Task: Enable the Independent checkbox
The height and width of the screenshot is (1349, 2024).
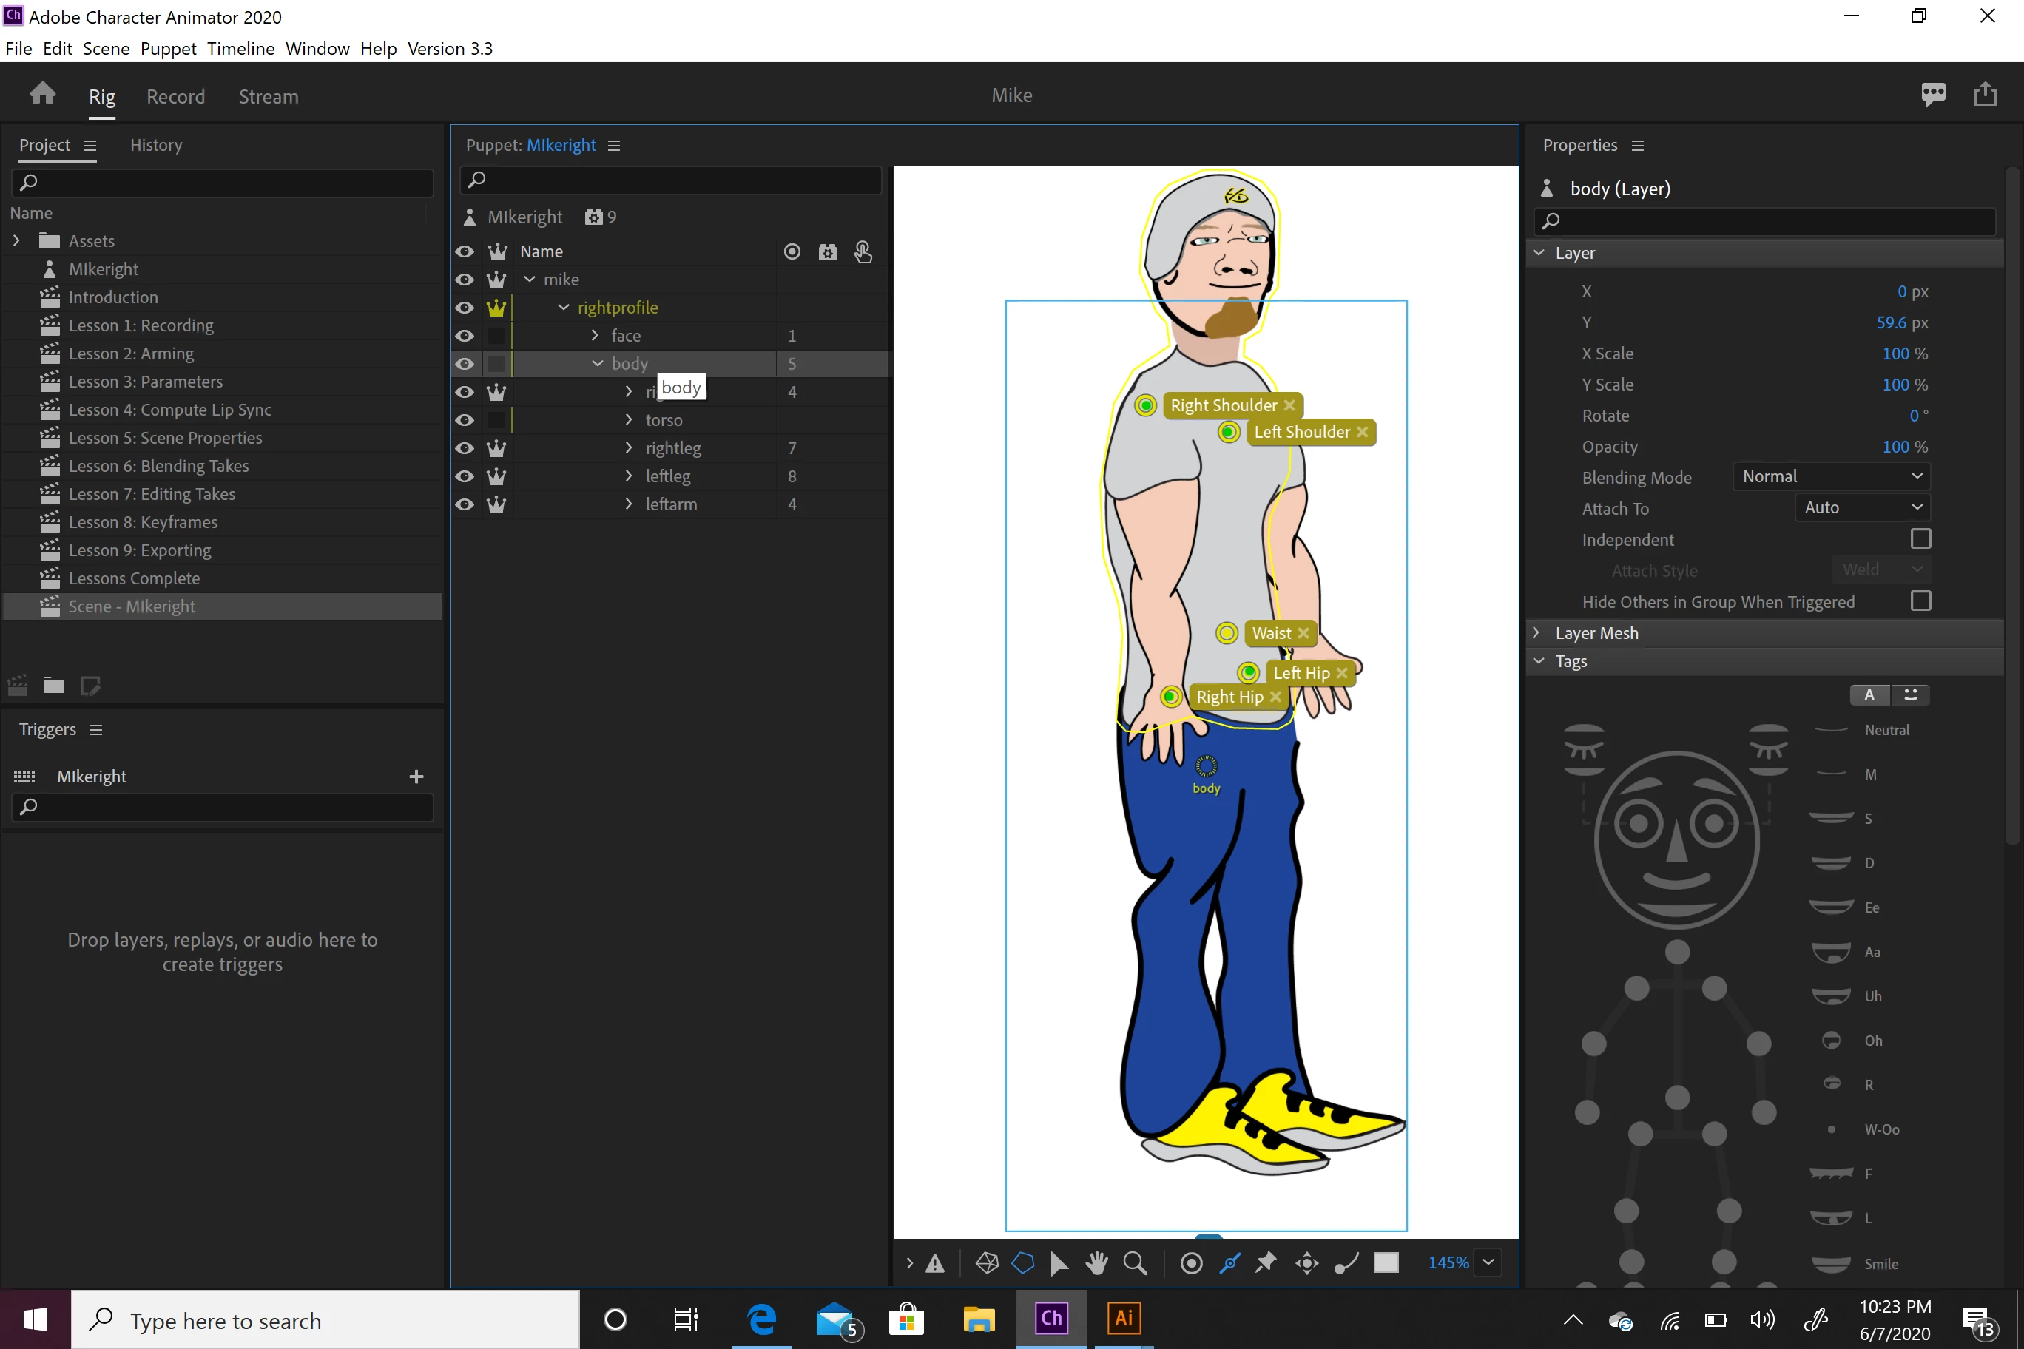Action: [1920, 538]
